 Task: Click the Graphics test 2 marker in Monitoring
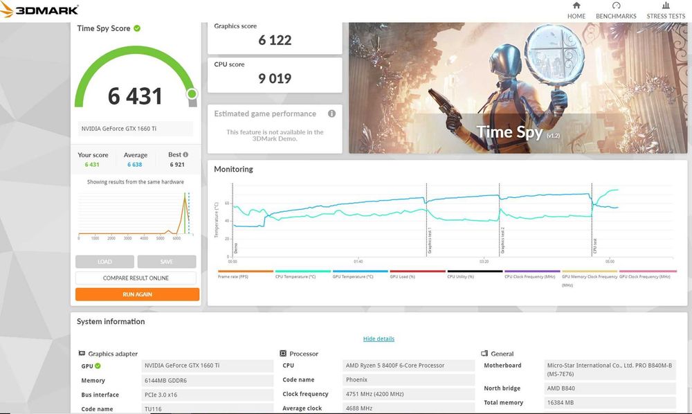(502, 240)
